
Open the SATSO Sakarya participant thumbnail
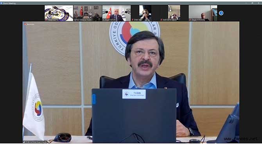(88, 13)
